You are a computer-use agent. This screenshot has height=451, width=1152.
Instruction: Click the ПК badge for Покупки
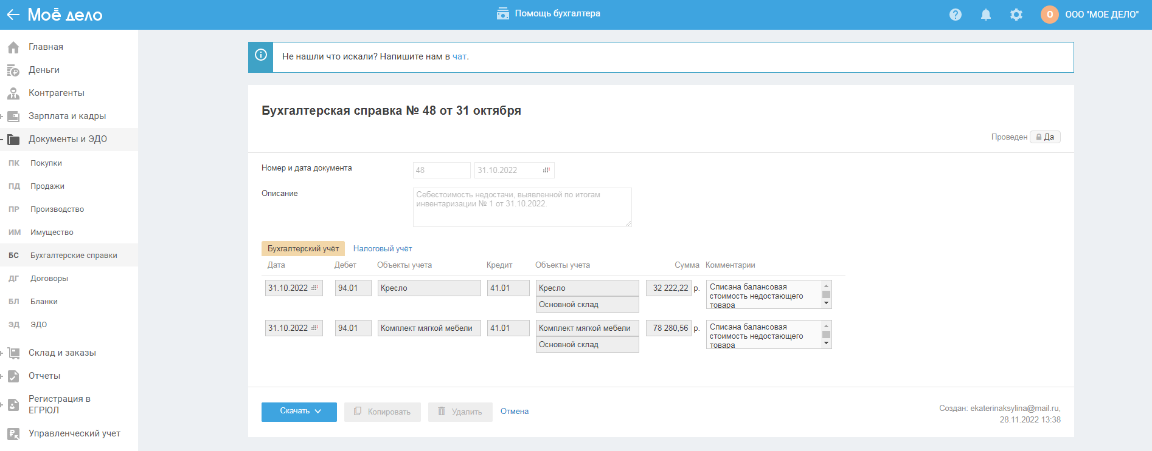click(14, 163)
